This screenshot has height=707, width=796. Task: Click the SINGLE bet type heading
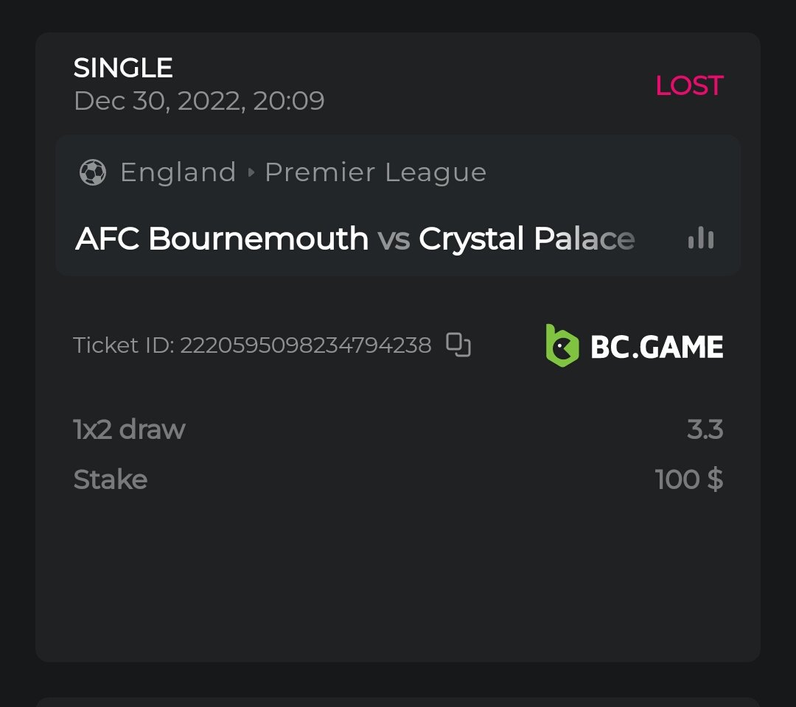(123, 68)
